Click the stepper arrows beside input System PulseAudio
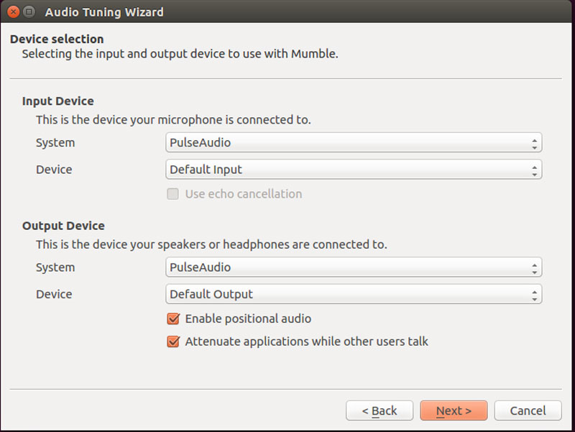Viewport: 575px width, 432px height. coord(535,142)
